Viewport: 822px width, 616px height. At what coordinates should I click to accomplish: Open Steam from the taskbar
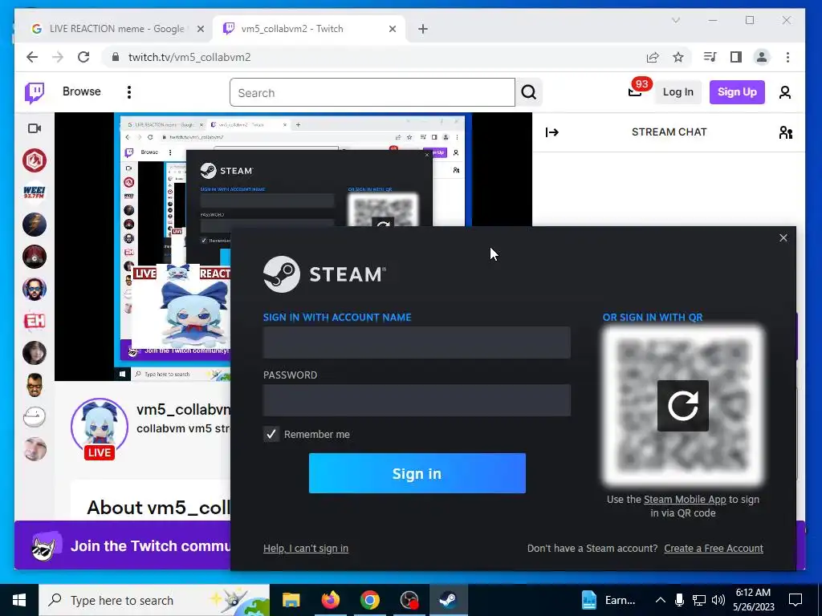448,600
